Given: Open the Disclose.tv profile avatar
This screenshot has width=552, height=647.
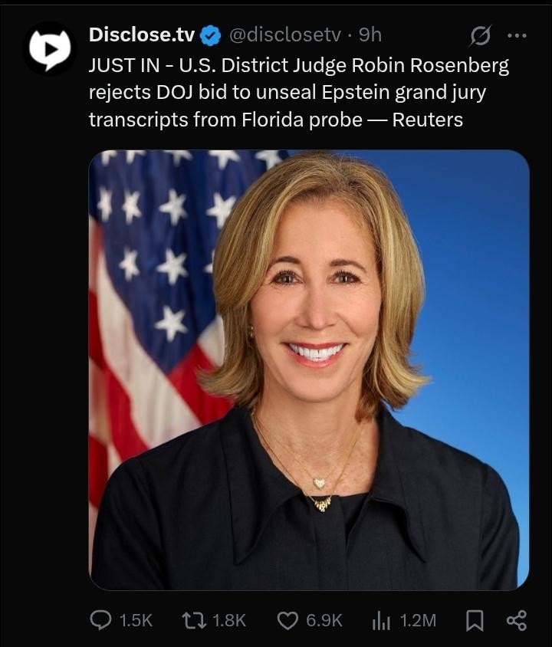Looking at the screenshot, I should click(x=50, y=49).
